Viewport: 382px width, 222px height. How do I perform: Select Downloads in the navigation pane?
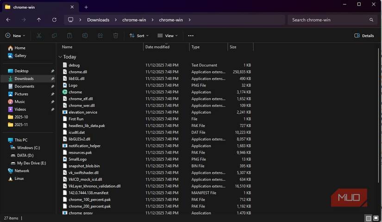[24, 79]
